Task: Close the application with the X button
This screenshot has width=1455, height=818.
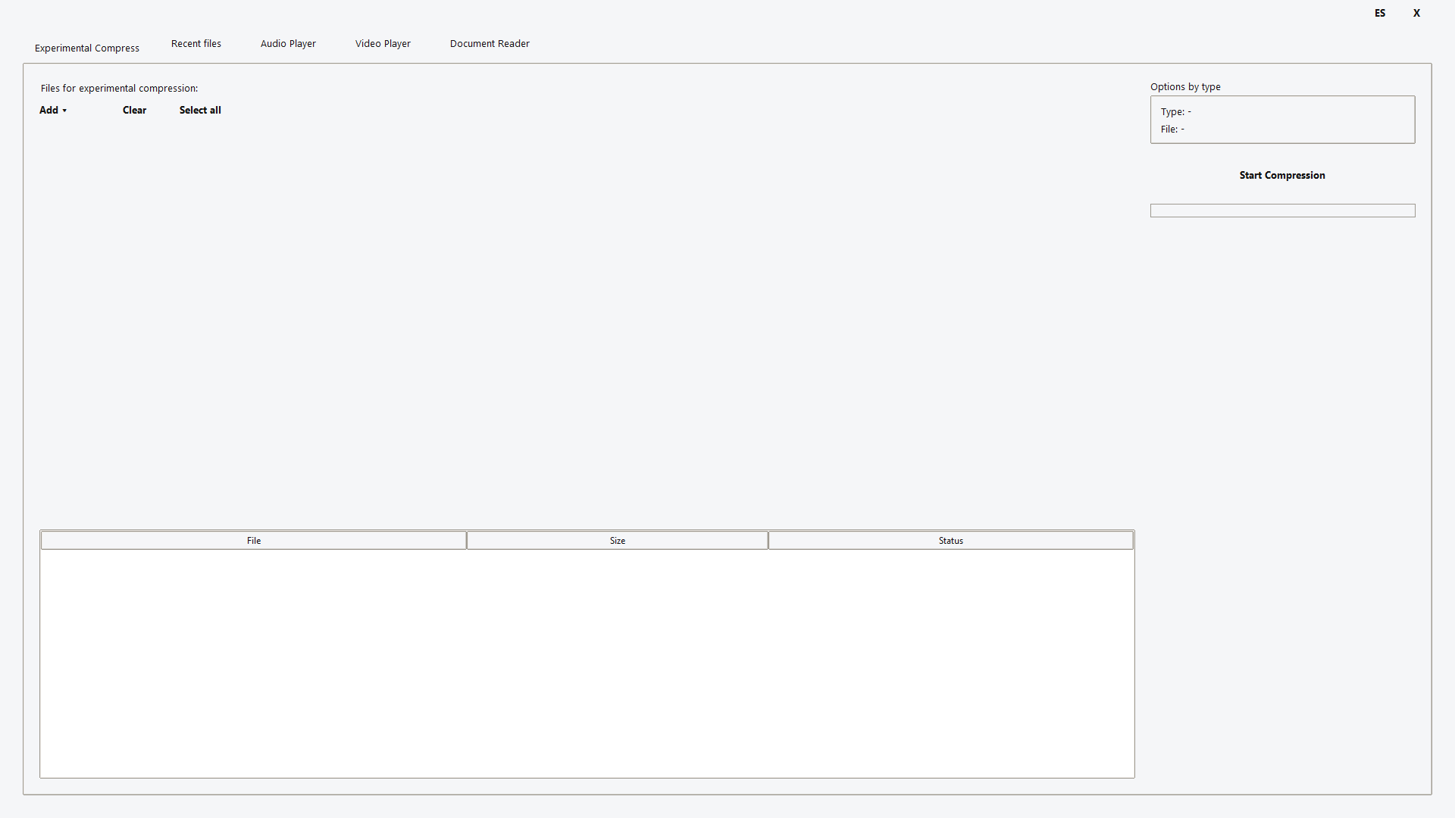Action: click(1416, 13)
